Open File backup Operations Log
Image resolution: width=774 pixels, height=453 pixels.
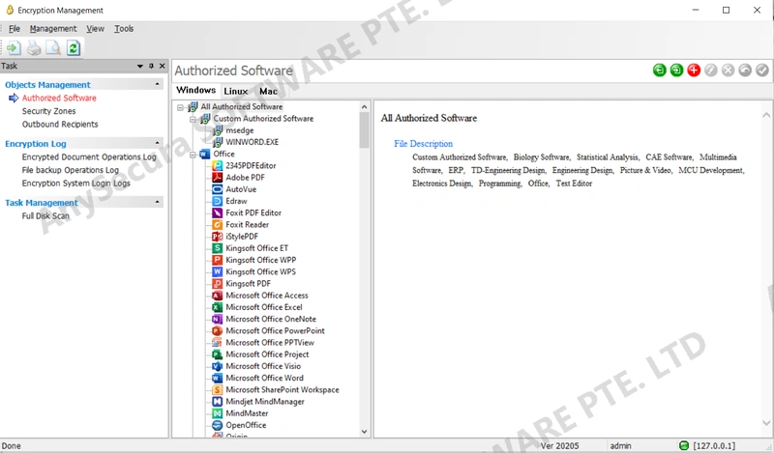[x=70, y=171]
